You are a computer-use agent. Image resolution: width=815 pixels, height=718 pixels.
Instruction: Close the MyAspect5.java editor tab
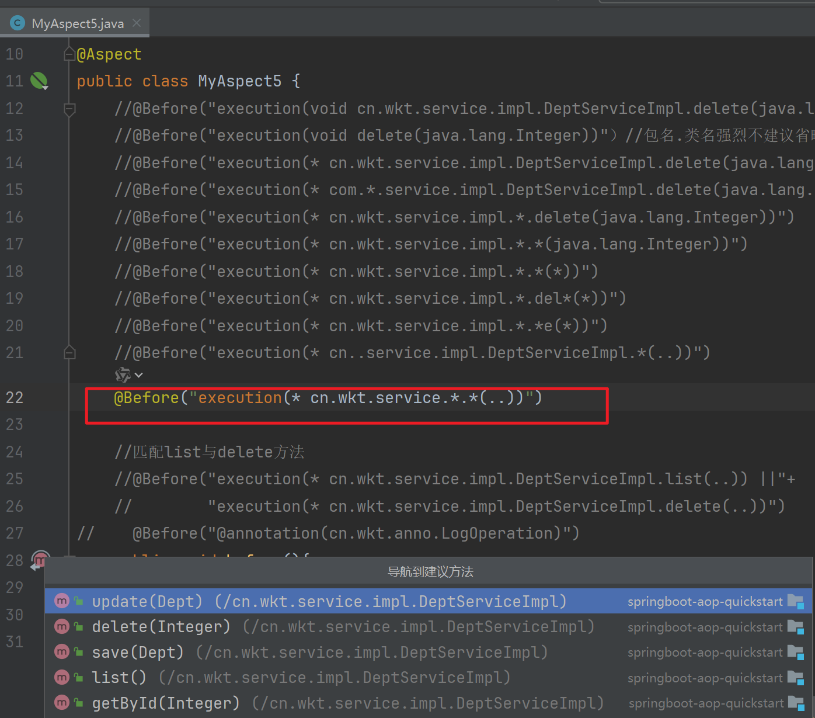point(137,23)
